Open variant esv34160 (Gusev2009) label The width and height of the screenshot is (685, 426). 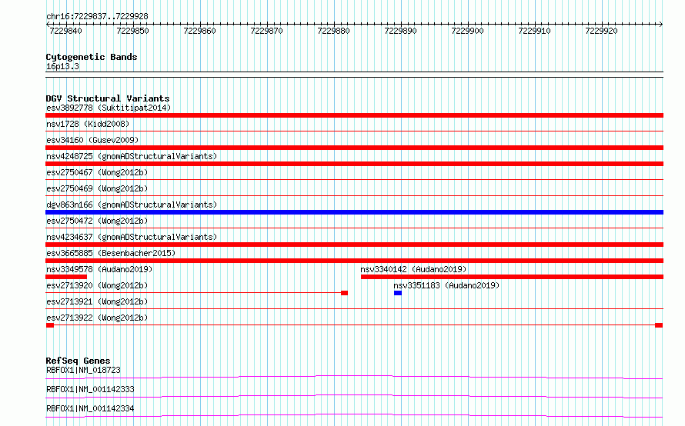pos(92,140)
